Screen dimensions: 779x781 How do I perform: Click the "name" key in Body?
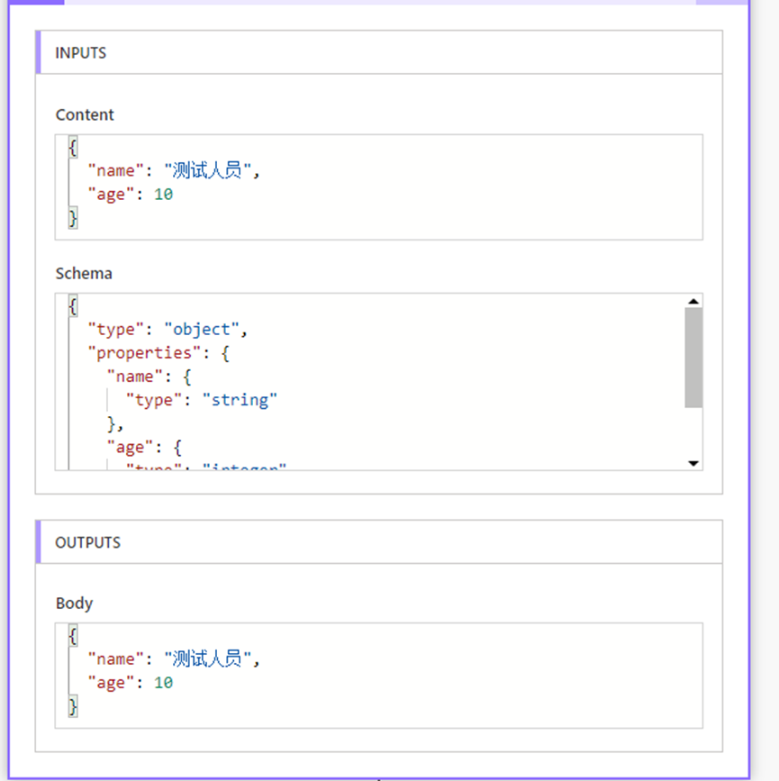[x=114, y=658]
